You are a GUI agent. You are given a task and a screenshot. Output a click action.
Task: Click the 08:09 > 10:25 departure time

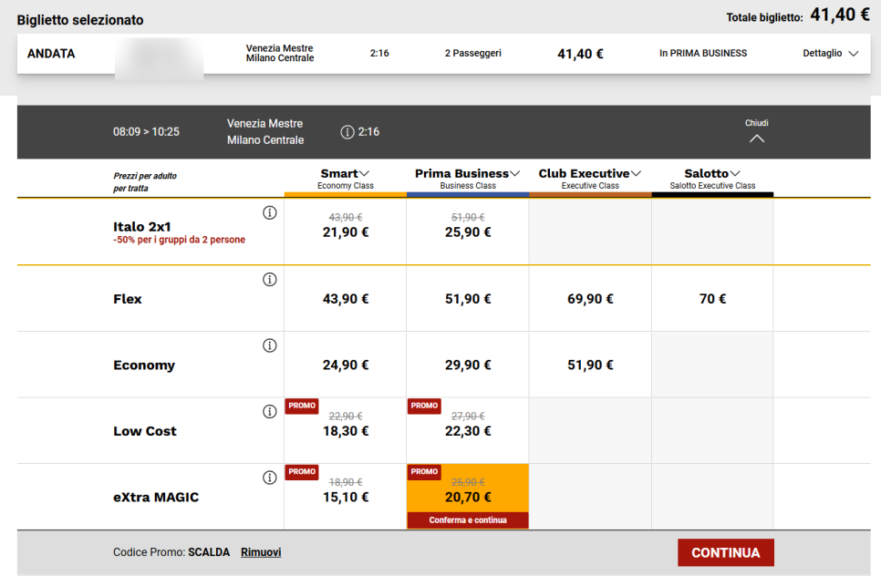tap(146, 132)
